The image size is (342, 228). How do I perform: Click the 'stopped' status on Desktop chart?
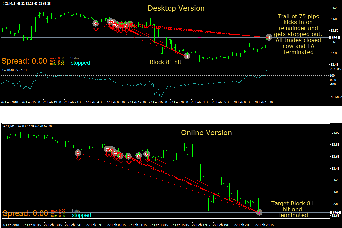[81, 63]
